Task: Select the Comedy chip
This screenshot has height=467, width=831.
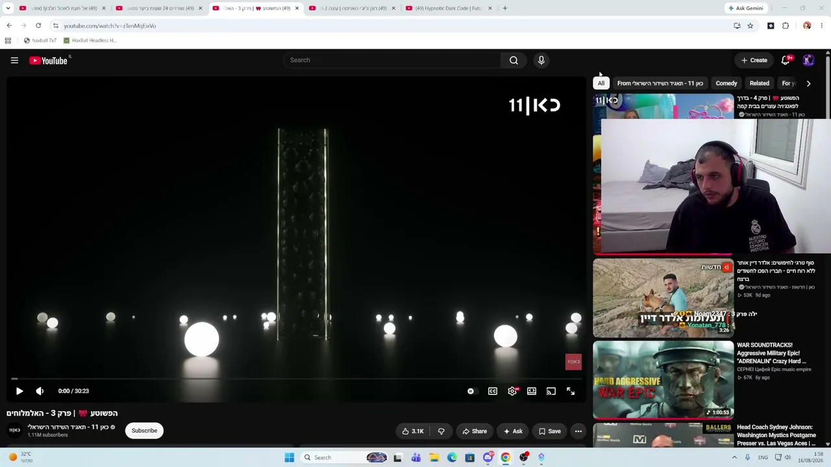Action: click(726, 83)
